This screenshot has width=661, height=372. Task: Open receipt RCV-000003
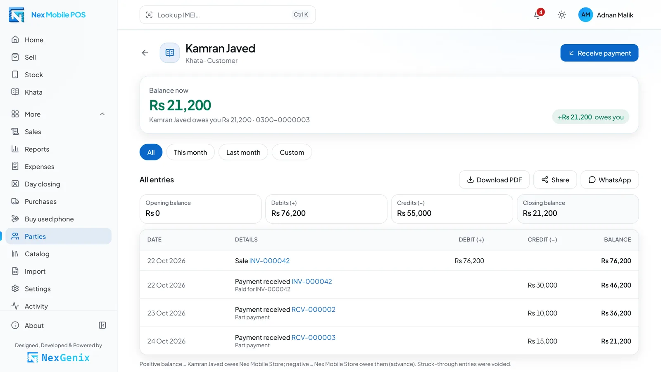[313, 338]
